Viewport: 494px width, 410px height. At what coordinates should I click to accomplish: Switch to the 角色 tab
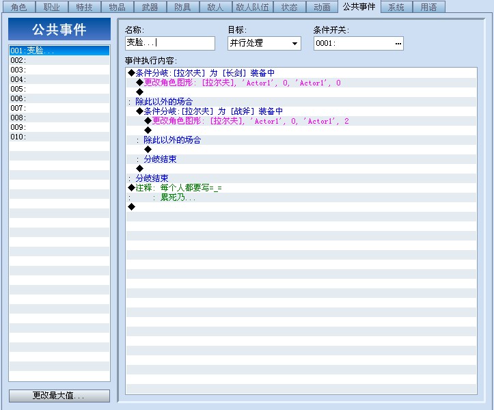click(x=18, y=7)
